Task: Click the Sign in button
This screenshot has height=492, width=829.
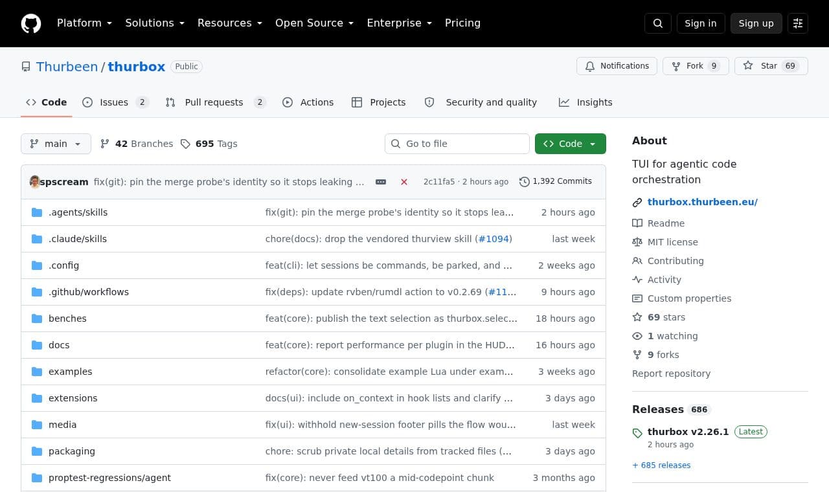Action: 701,23
